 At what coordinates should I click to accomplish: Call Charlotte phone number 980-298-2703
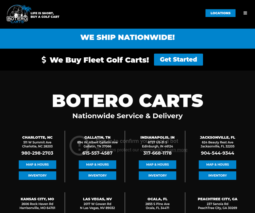(x=37, y=153)
